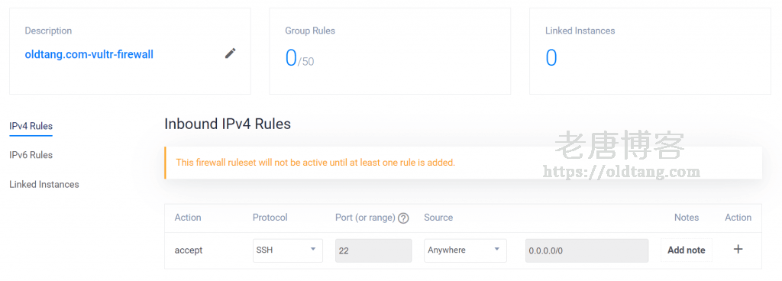Screen dimensions: 782x281
Task: Click the pencil edit description icon
Action: tap(230, 53)
